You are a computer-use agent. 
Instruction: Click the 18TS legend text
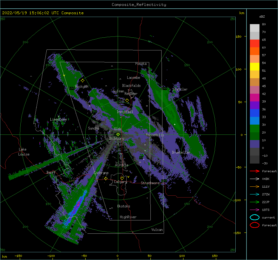tap(266, 210)
